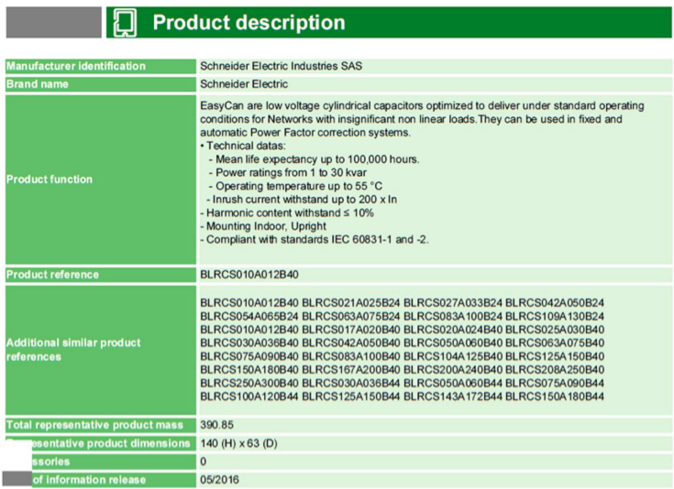
Task: Select reference BLRCS150A180B40
Action: 249,370
